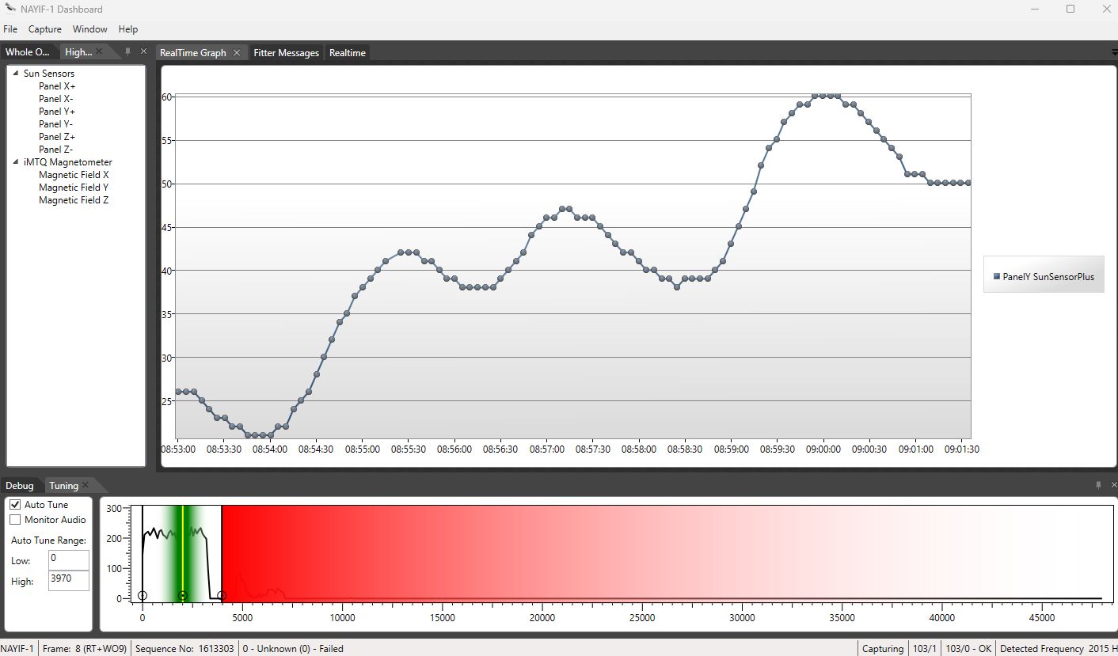Switch to the Fitter Messages tab
Image resolution: width=1118 pixels, height=656 pixels.
coord(286,52)
